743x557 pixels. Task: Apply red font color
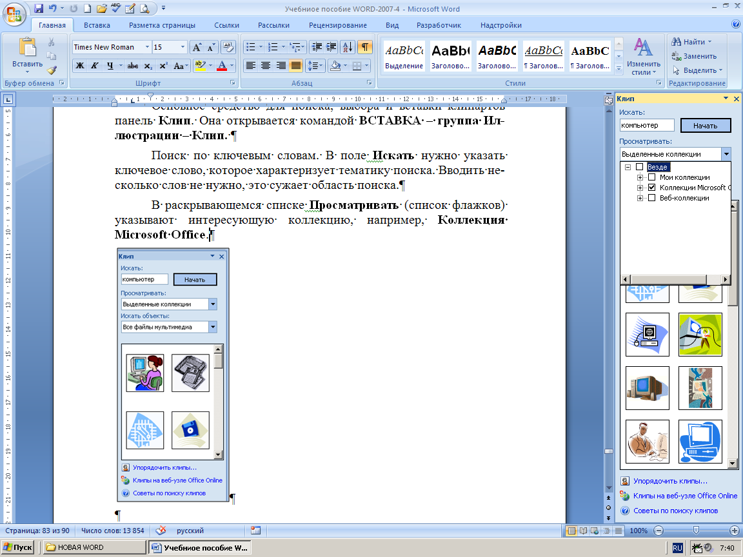coord(222,66)
